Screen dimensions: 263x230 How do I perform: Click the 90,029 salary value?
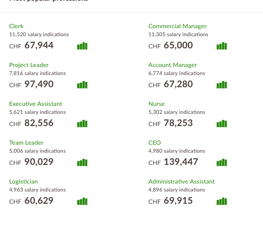(x=39, y=162)
